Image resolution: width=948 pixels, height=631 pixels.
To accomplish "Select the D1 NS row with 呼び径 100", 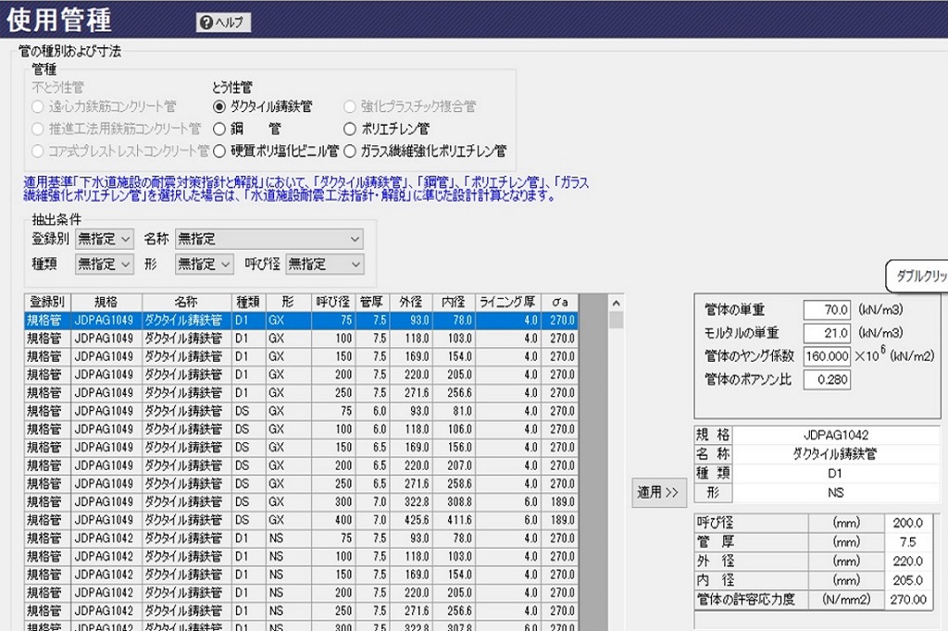I will coord(301,556).
